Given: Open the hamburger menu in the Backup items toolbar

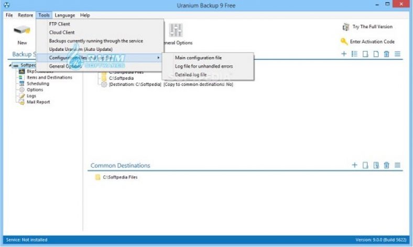Looking at the screenshot, I should click(x=397, y=54).
